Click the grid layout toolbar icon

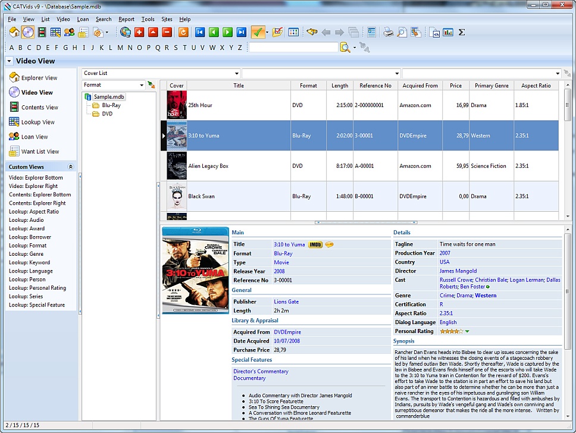tap(293, 32)
